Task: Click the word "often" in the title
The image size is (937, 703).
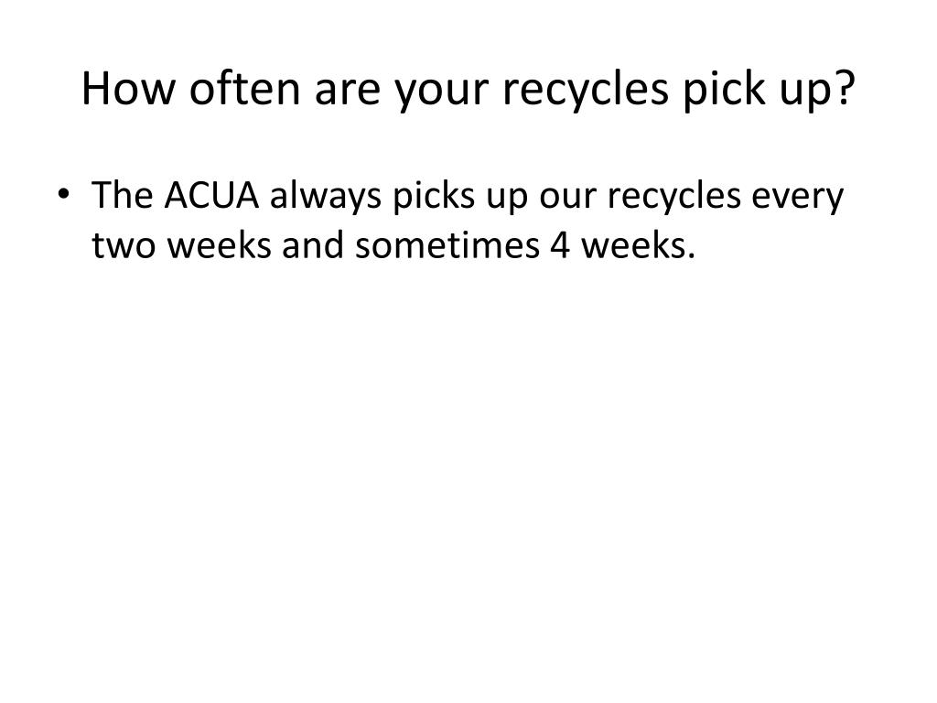Action: tap(245, 89)
